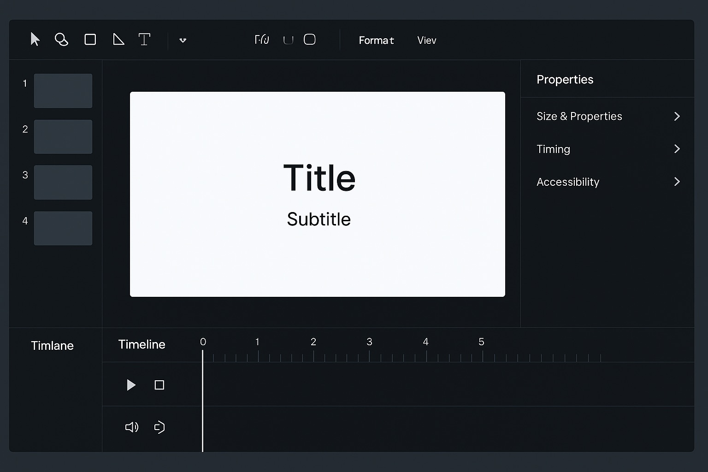Viewport: 708px width, 472px height.
Task: Toggle the audio speaker icon
Action: coord(132,427)
